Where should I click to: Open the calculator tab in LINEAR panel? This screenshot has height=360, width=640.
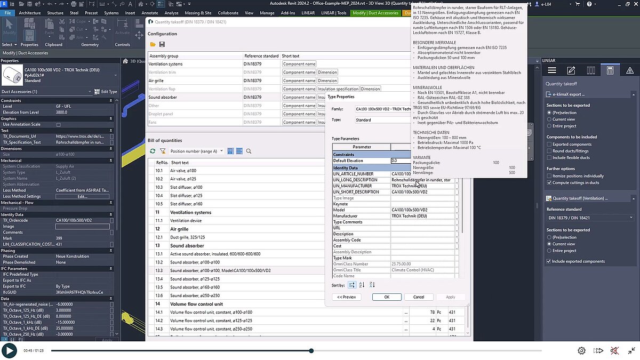tap(610, 70)
